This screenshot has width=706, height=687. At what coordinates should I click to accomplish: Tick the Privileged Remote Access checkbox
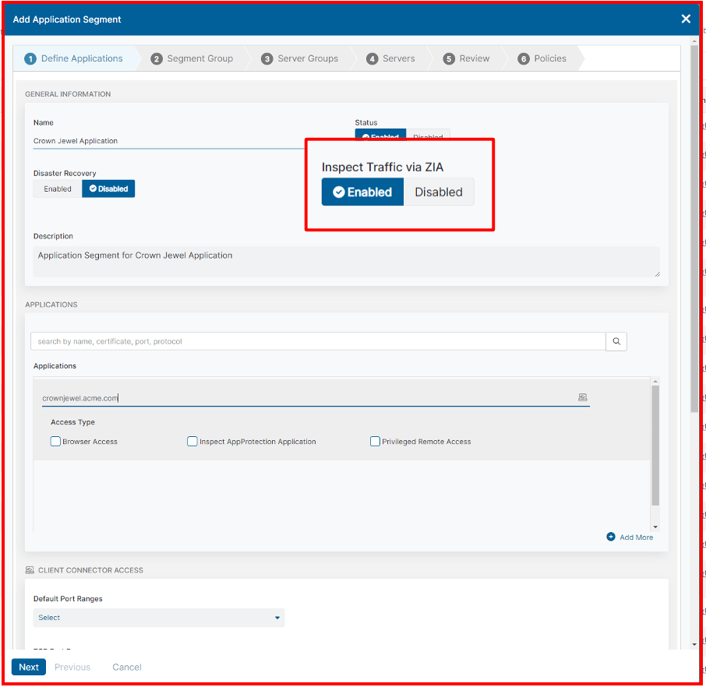pos(375,442)
